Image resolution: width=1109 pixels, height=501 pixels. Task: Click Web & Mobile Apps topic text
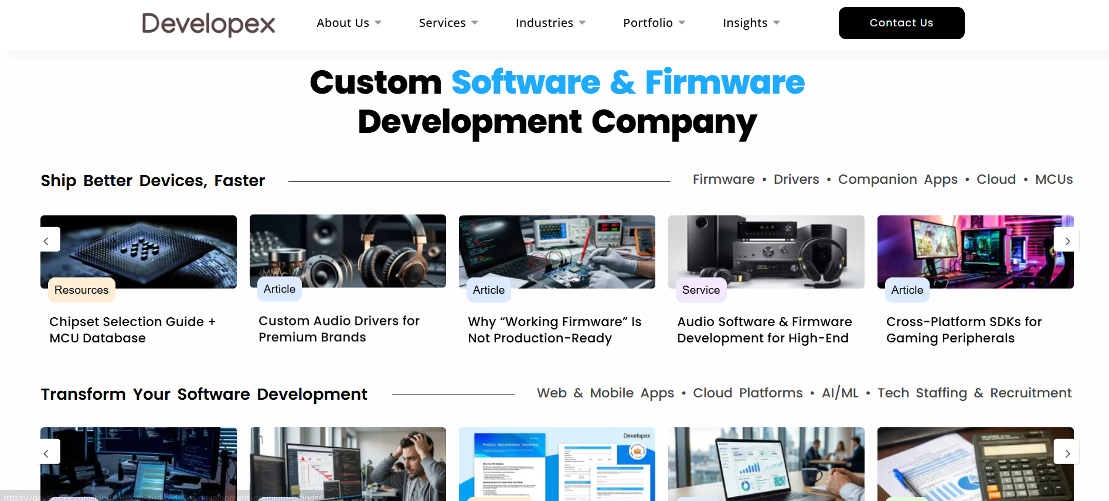605,393
